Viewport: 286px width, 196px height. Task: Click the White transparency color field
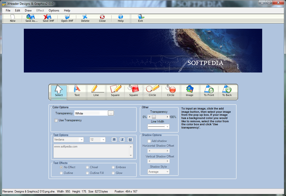(91, 113)
